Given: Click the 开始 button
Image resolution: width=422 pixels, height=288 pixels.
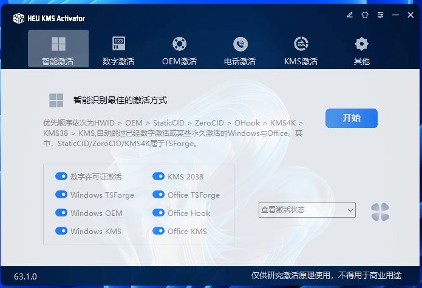Looking at the screenshot, I should (x=352, y=118).
